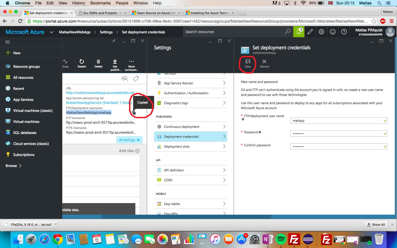Screen dimensions: 397x248
Task: Pin the web app blade
Action: point(114,41)
